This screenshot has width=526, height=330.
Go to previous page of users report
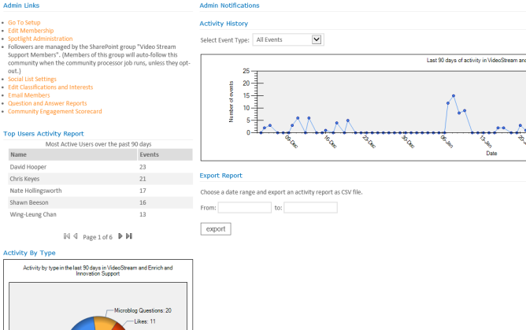pos(76,236)
